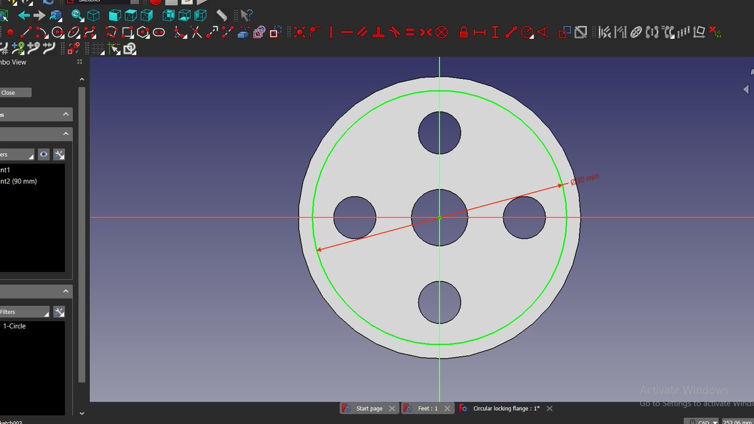Click the Delete all constraints icon
The image size is (754, 424).
coord(715,32)
